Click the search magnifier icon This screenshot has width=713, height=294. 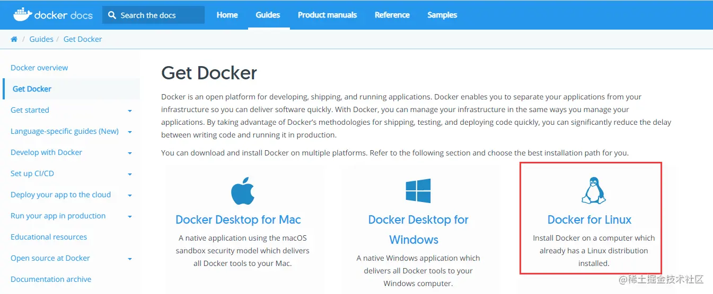tap(112, 15)
